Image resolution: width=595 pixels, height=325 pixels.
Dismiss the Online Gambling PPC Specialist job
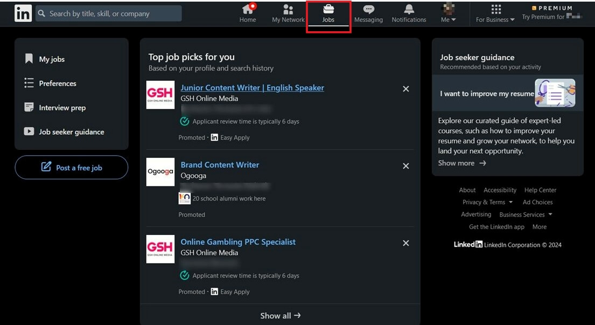pos(405,243)
